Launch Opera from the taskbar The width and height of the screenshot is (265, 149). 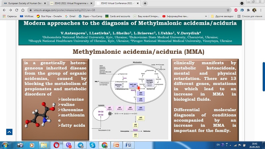click(x=57, y=145)
